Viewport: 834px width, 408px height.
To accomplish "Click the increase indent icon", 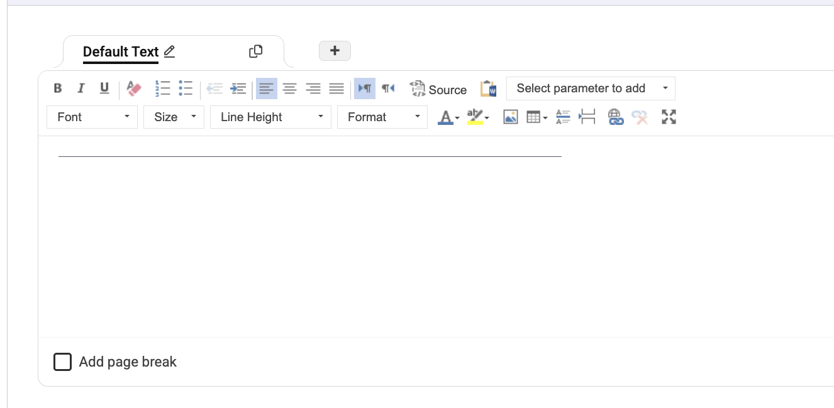I will click(238, 89).
